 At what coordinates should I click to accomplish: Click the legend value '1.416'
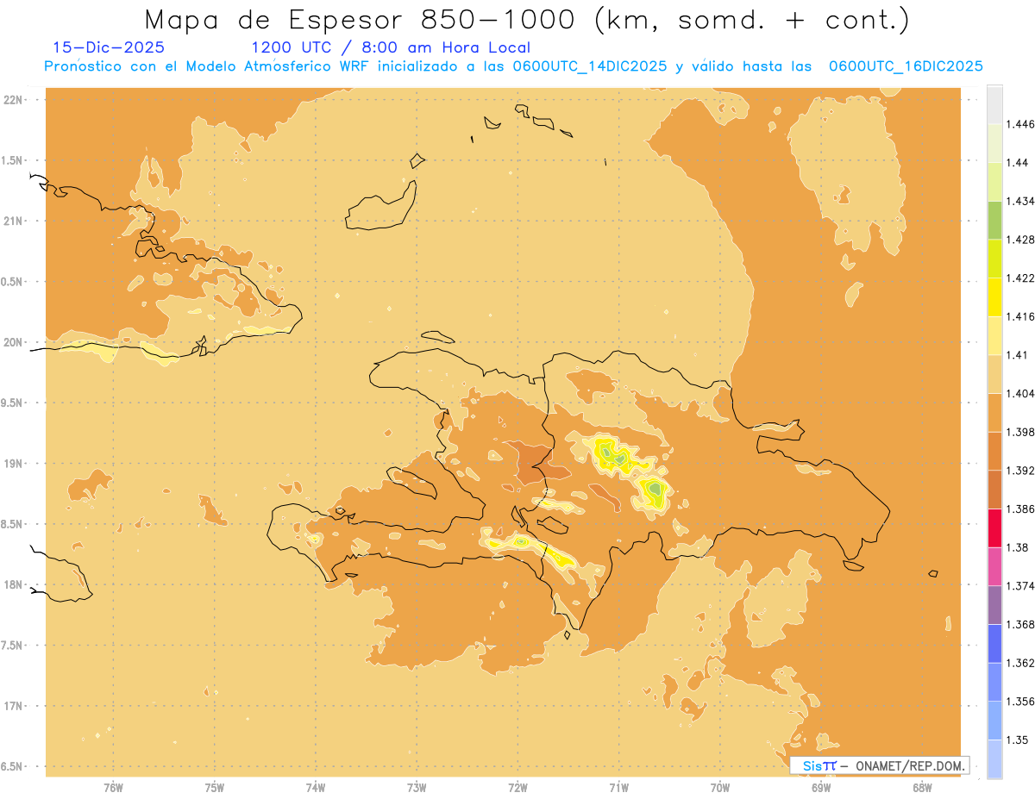click(1020, 316)
